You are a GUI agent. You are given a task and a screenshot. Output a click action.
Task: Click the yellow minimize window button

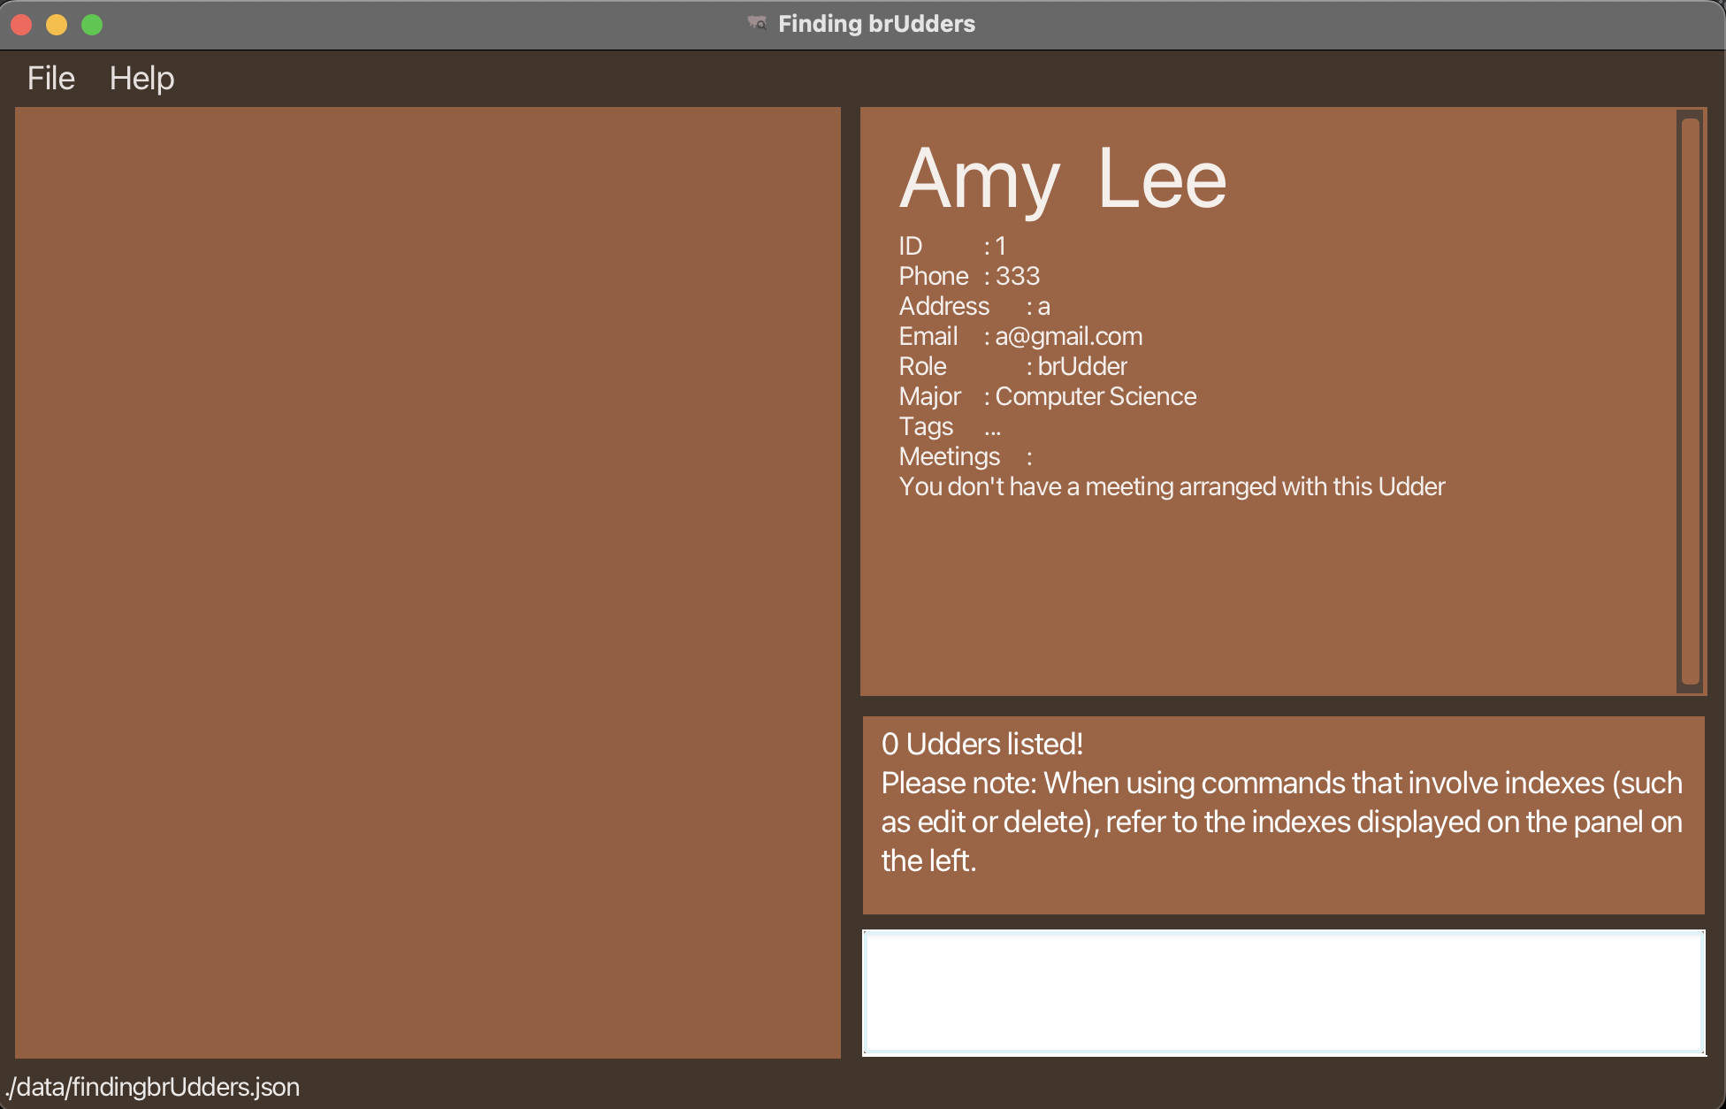click(57, 25)
